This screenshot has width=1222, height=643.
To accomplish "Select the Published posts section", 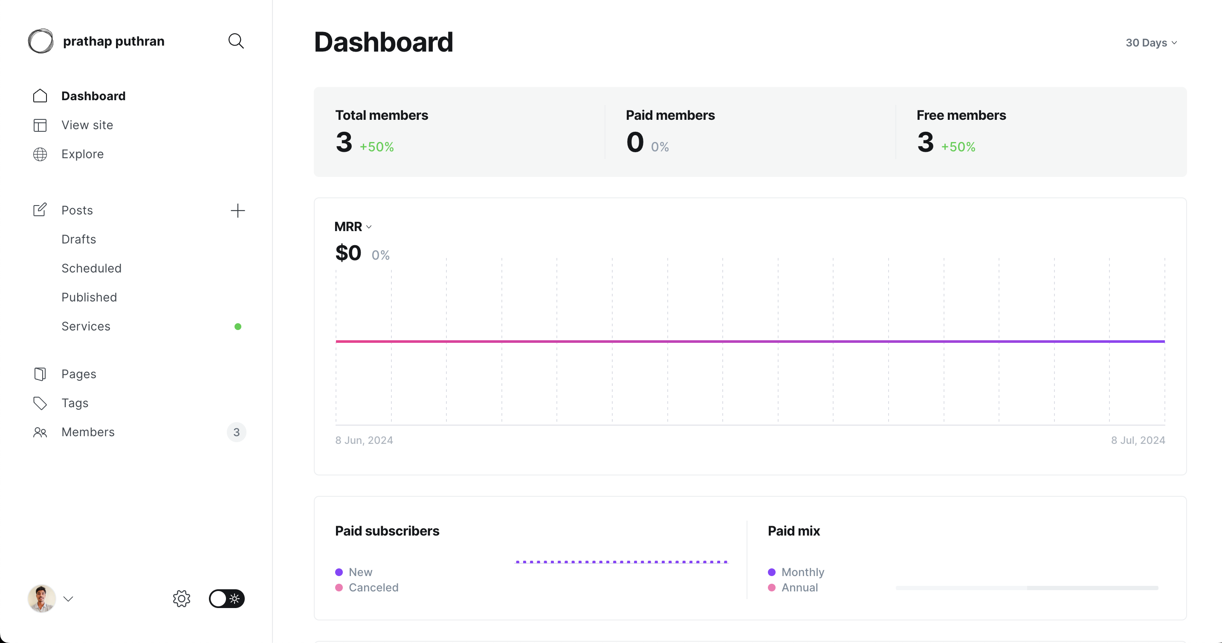I will pyautogui.click(x=89, y=297).
